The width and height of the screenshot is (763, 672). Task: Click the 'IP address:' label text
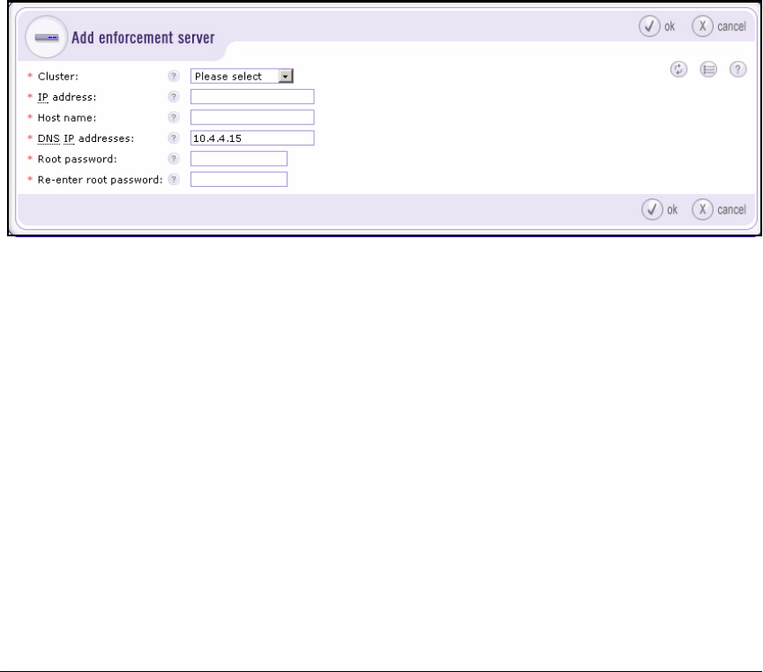coord(67,97)
